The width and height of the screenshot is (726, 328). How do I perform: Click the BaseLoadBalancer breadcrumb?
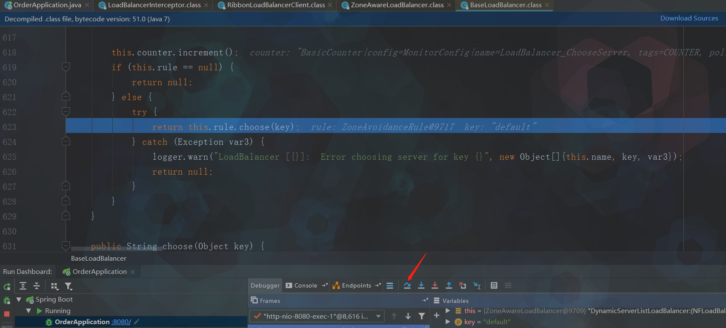[x=99, y=258]
